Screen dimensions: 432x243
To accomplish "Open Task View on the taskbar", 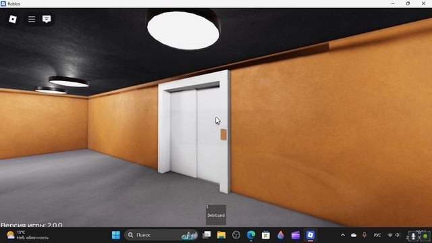I will click(x=207, y=235).
